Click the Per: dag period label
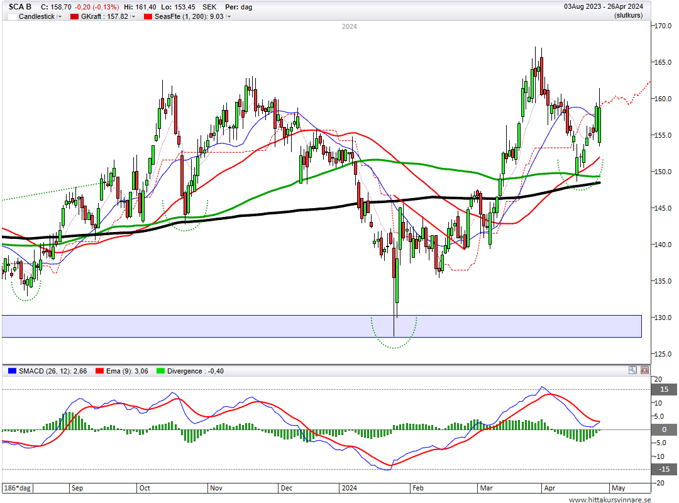Viewport: 679px width, 503px height. [x=239, y=7]
